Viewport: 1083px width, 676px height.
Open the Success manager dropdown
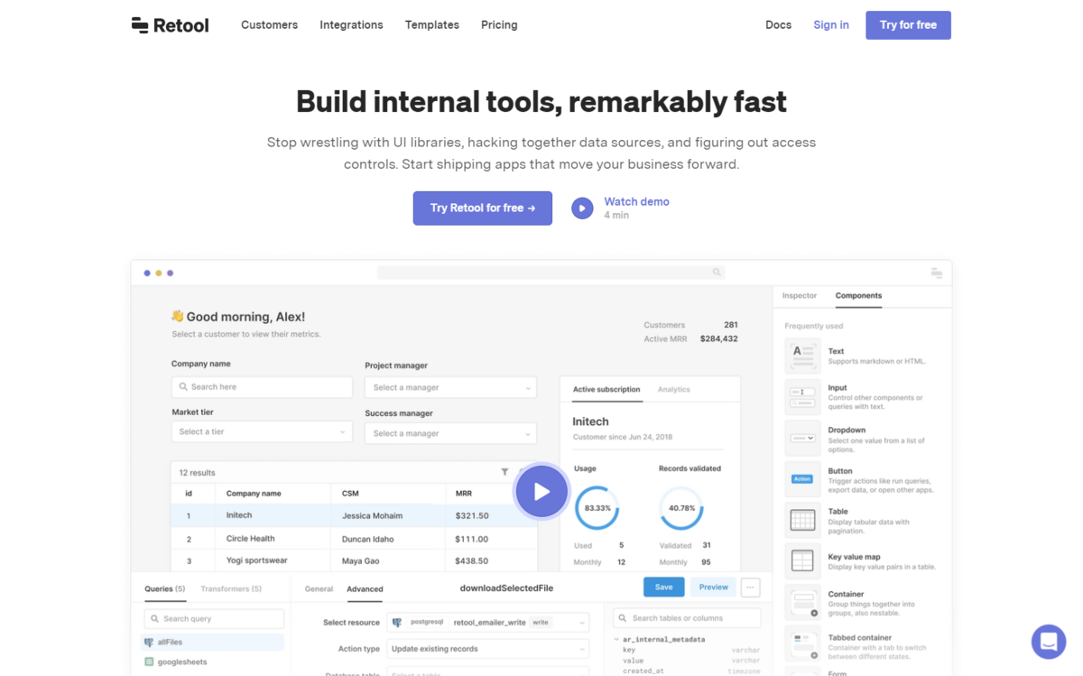[450, 433]
